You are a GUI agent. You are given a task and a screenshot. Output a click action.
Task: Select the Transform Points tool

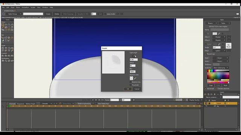[x=6, y=24]
